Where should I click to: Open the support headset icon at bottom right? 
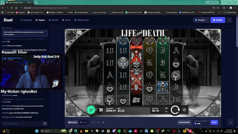[x=230, y=123]
